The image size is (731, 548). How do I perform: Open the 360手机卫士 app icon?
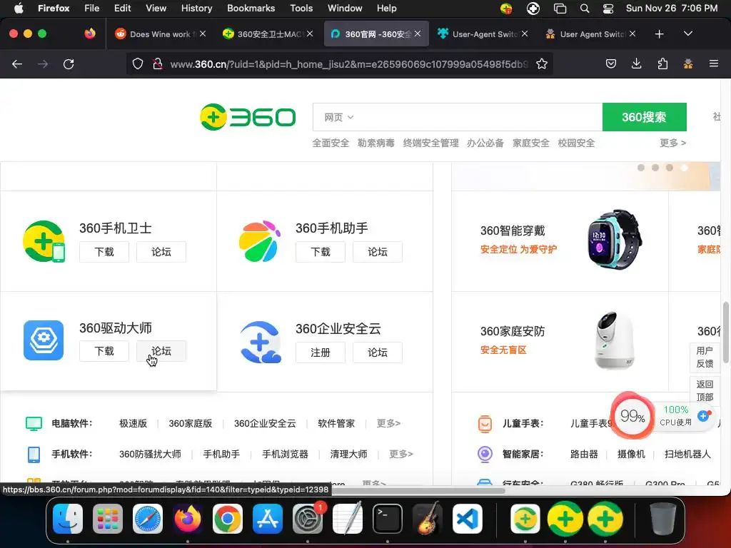[x=44, y=241]
